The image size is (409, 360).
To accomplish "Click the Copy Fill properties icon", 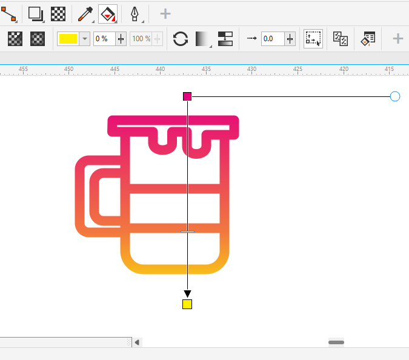I will point(341,39).
